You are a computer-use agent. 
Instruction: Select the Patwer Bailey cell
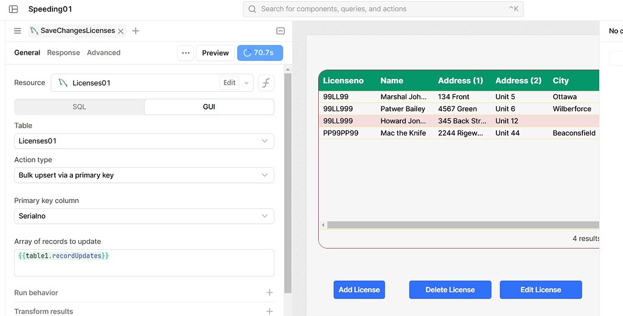click(403, 109)
